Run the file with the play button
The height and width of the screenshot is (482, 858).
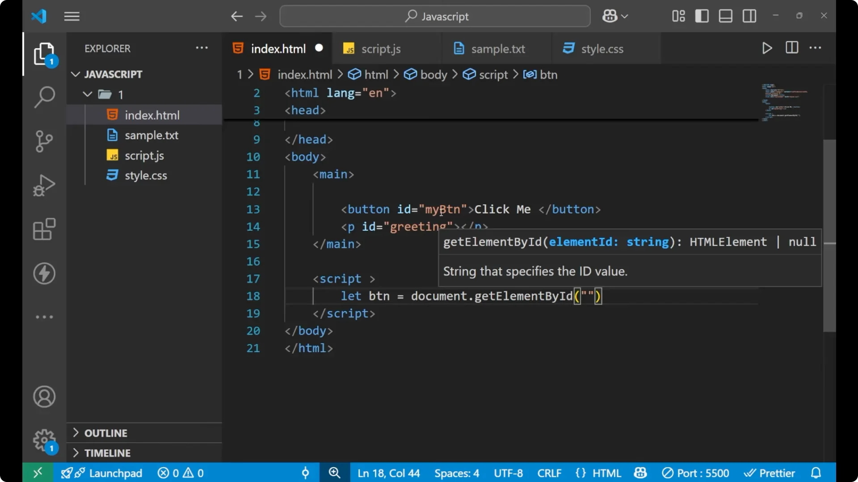[x=767, y=48]
